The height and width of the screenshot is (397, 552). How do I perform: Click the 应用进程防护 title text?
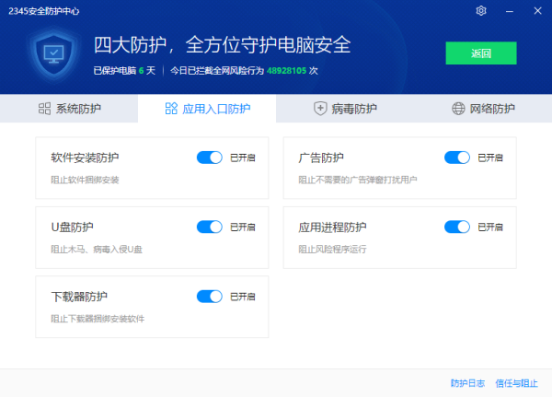click(x=332, y=228)
